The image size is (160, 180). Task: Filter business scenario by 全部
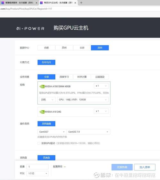(x=46, y=77)
